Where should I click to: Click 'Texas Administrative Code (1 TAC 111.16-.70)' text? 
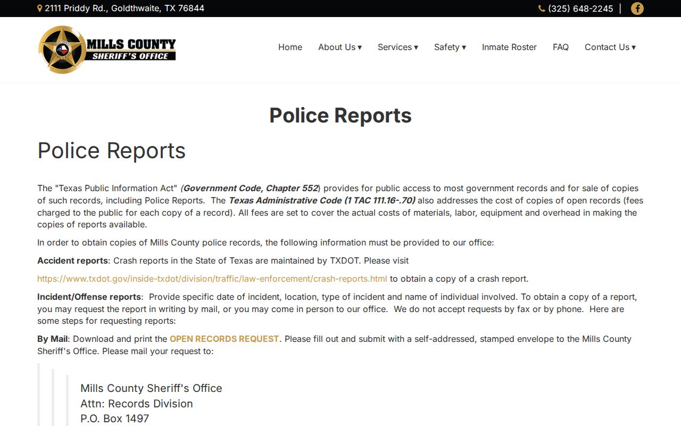[322, 200]
